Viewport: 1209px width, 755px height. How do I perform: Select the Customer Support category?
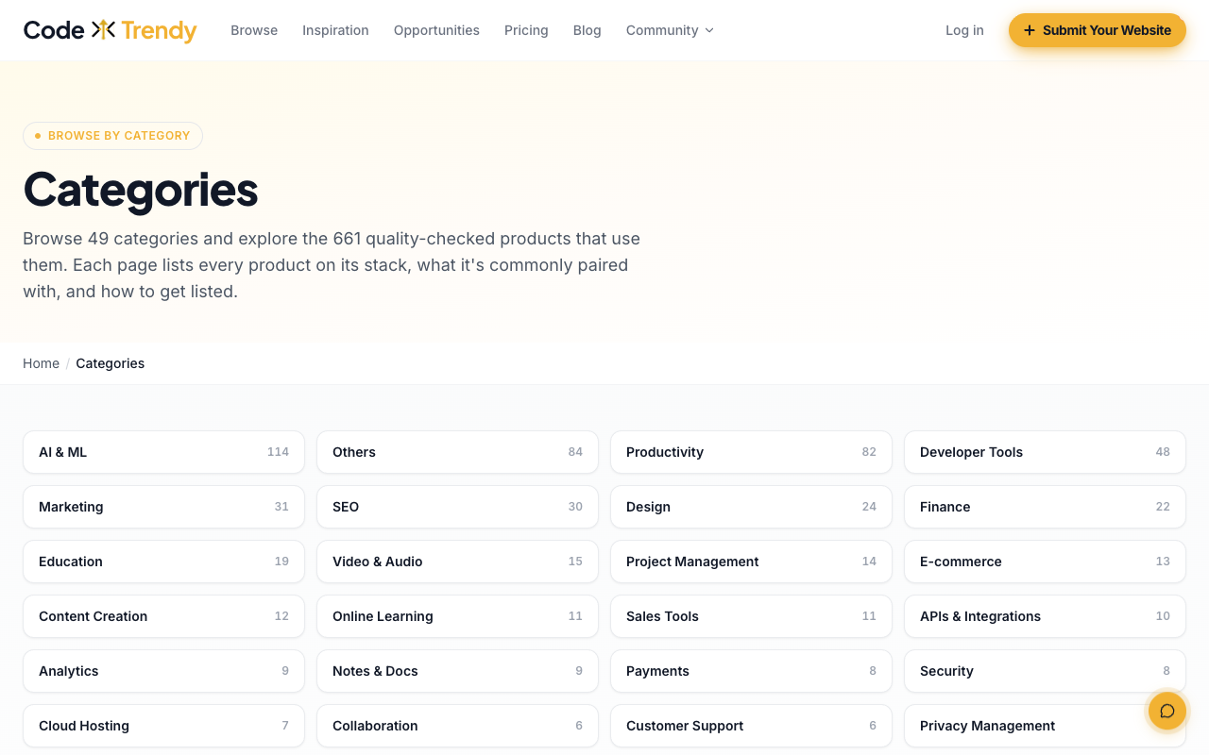click(751, 726)
